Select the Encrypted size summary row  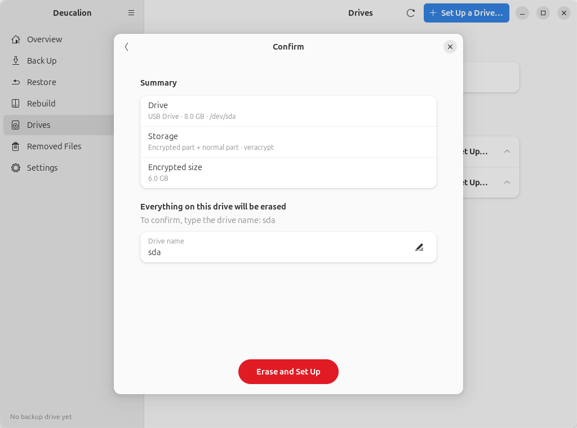tap(288, 173)
